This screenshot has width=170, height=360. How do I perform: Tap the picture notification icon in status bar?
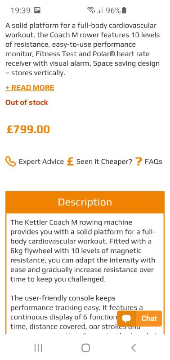(x=37, y=10)
